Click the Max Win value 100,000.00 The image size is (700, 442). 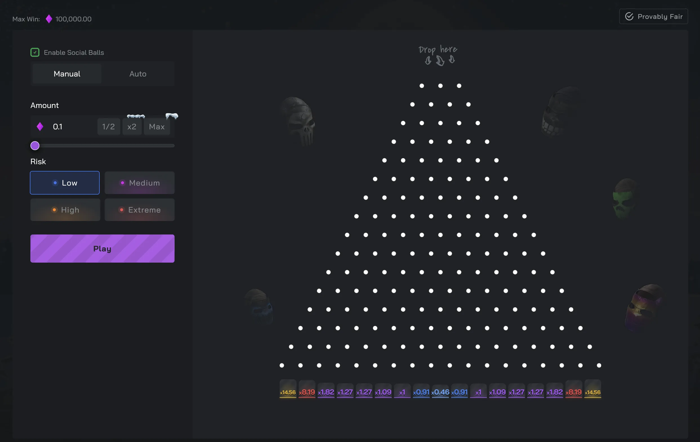[x=73, y=19]
